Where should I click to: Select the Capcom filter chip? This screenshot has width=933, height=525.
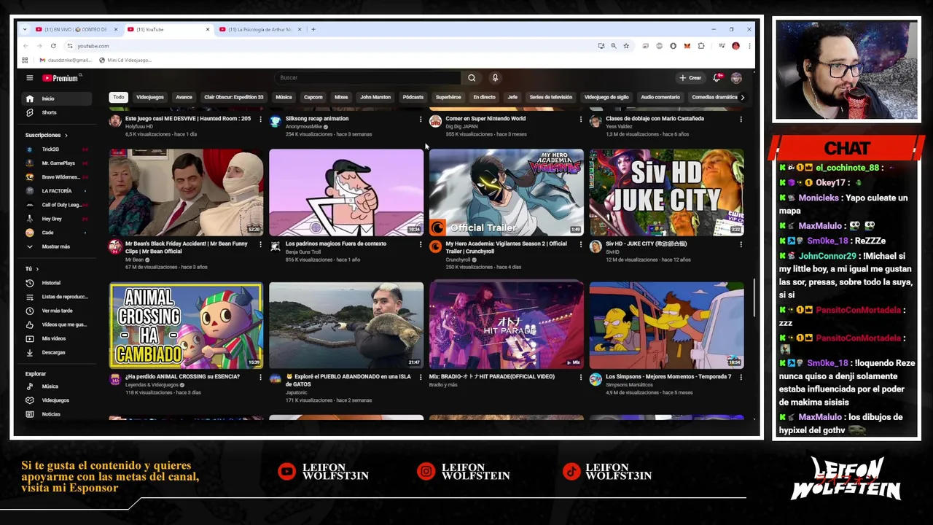coord(313,97)
